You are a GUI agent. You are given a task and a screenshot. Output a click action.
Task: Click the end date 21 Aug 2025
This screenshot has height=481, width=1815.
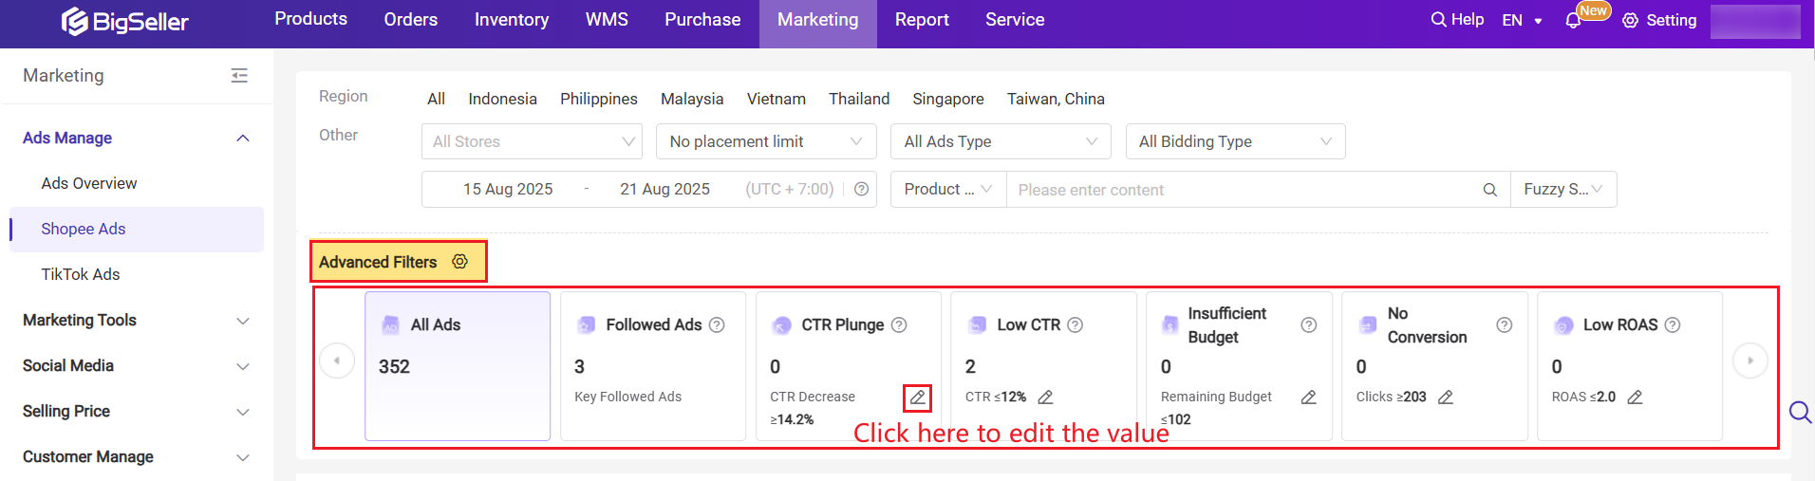pyautogui.click(x=664, y=189)
